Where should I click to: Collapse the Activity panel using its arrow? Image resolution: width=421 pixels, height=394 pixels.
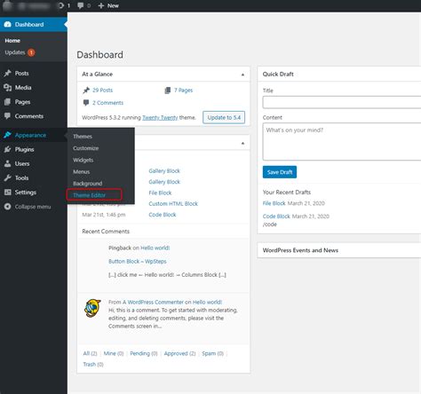coord(242,144)
